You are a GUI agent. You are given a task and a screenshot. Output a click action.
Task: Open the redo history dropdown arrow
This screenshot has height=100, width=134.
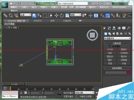(x=32, y=3)
